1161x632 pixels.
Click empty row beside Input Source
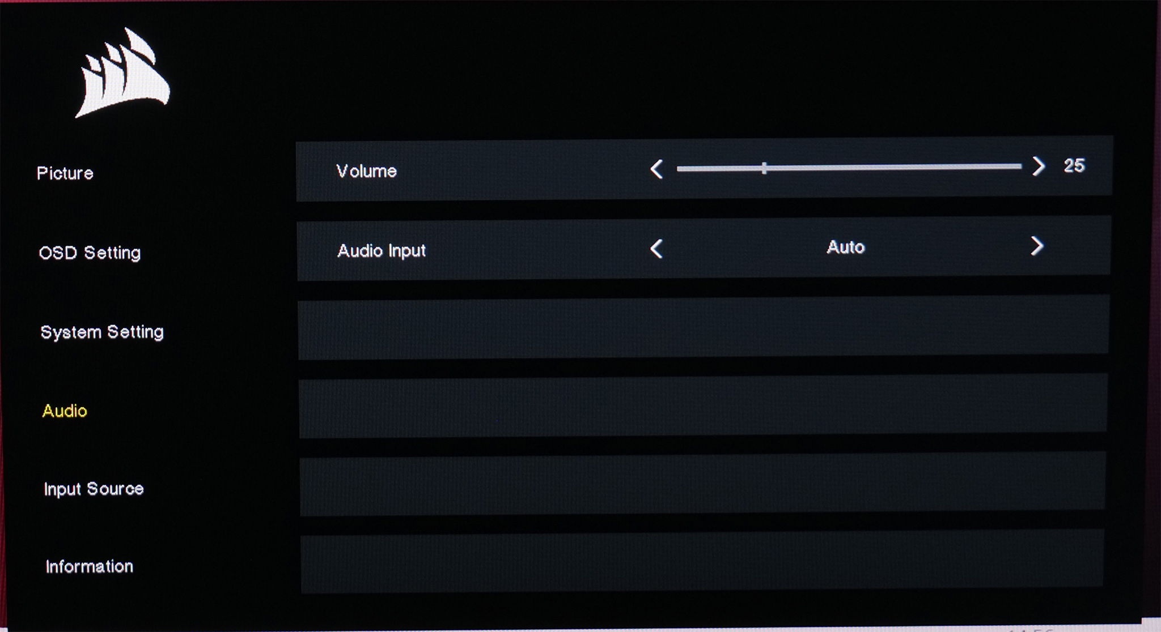pos(703,484)
